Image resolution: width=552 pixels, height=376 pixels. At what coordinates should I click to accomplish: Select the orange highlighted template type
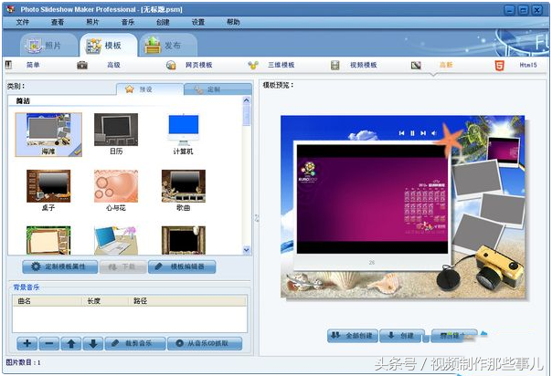click(446, 65)
